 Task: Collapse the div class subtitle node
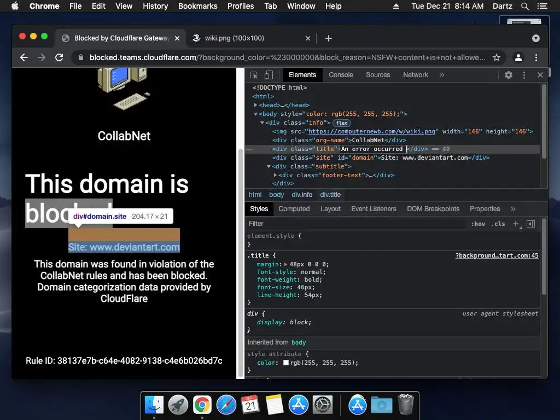pos(269,166)
